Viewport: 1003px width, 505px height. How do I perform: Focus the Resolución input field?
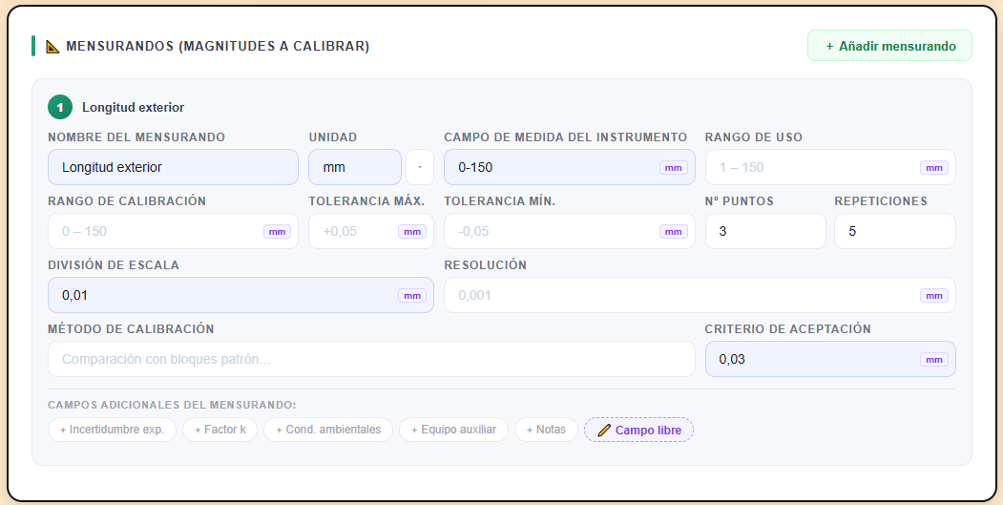click(700, 295)
